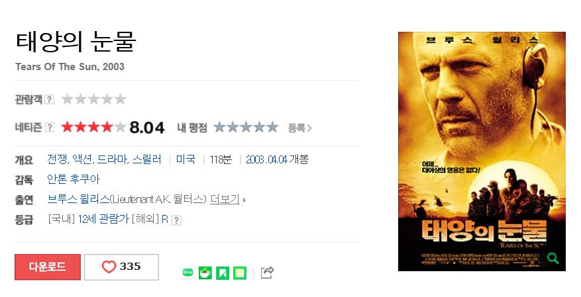Open the 미국 country link
This screenshot has height=297, width=581.
point(185,159)
